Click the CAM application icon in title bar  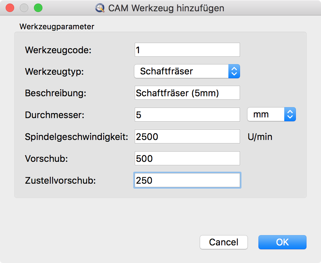tap(100, 8)
